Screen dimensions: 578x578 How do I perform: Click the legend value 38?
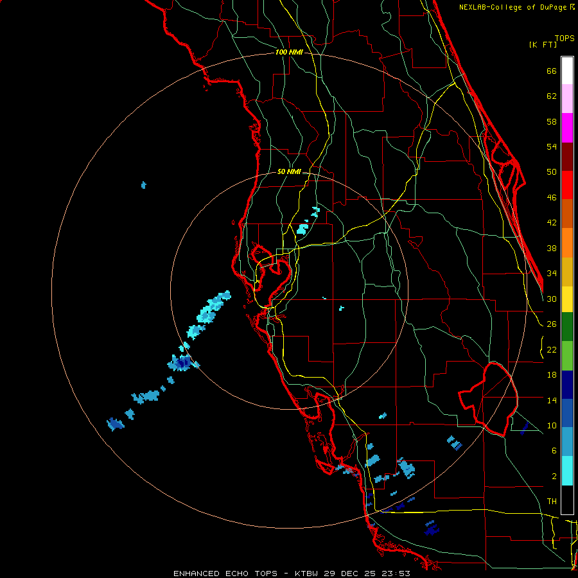point(552,248)
